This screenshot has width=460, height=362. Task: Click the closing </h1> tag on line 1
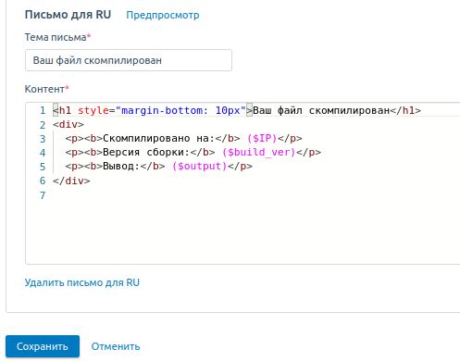click(x=405, y=110)
